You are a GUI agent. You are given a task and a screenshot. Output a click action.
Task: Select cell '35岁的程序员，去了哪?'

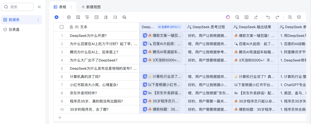pyautogui.click(x=103, y=109)
